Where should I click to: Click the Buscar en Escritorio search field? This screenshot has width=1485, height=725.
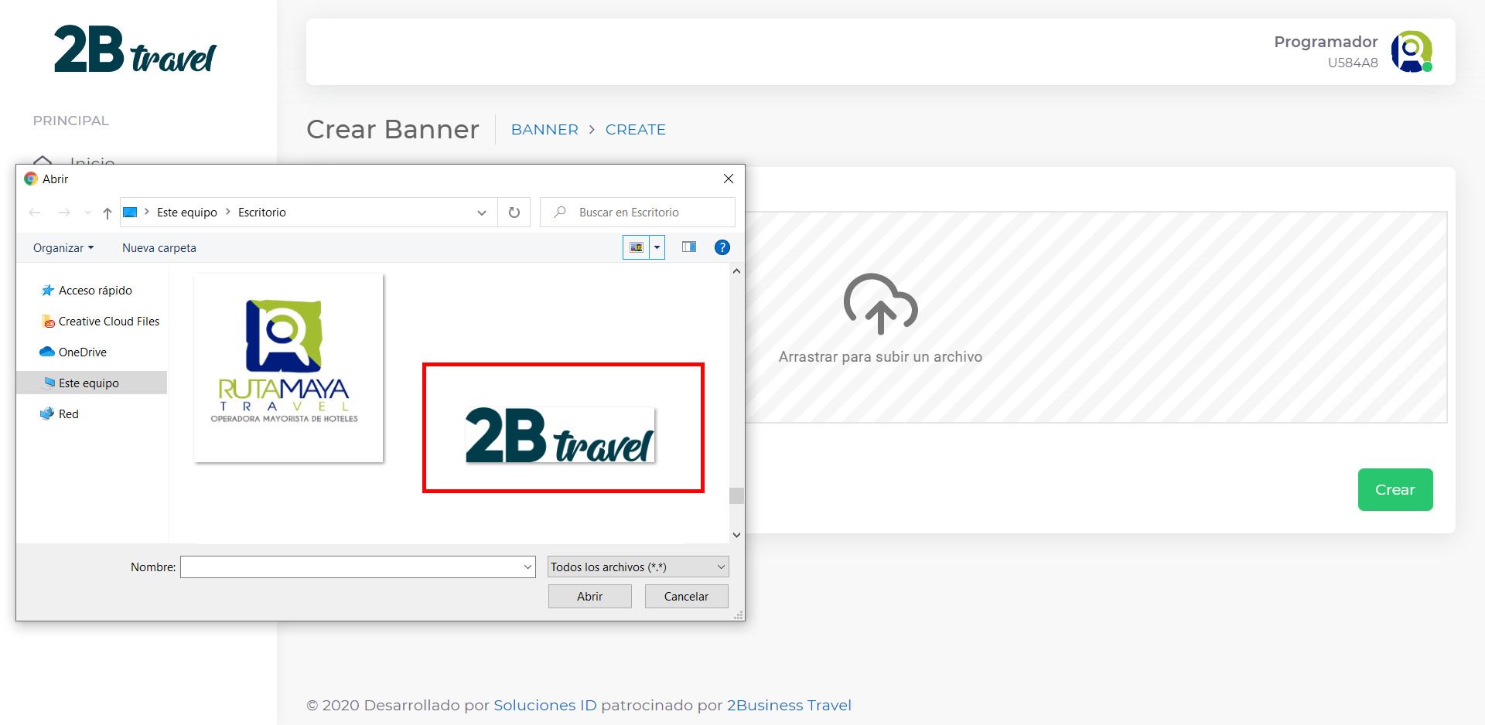click(638, 212)
